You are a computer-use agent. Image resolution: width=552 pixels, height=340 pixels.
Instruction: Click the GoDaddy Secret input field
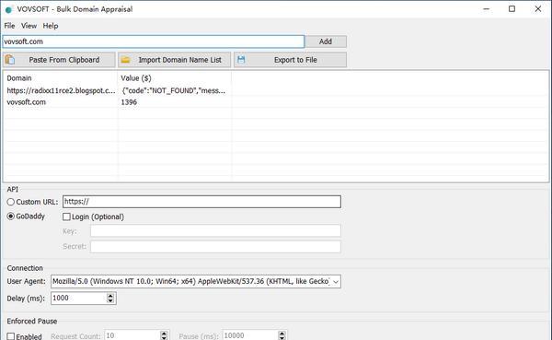coord(215,247)
